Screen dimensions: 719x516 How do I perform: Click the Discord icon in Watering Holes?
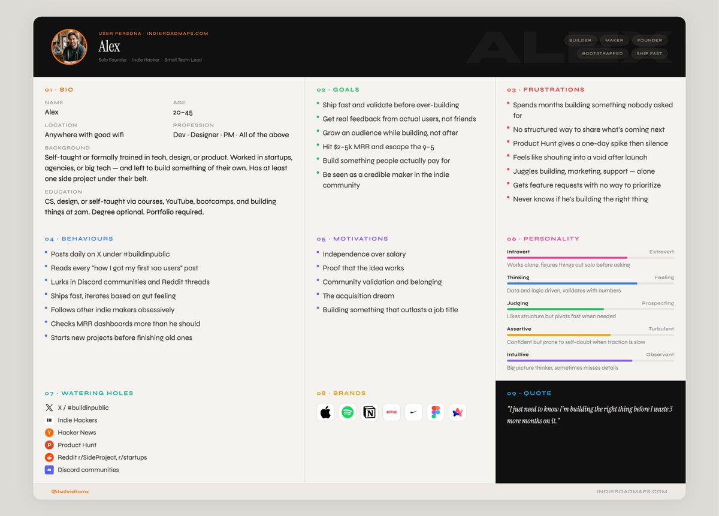coord(49,470)
